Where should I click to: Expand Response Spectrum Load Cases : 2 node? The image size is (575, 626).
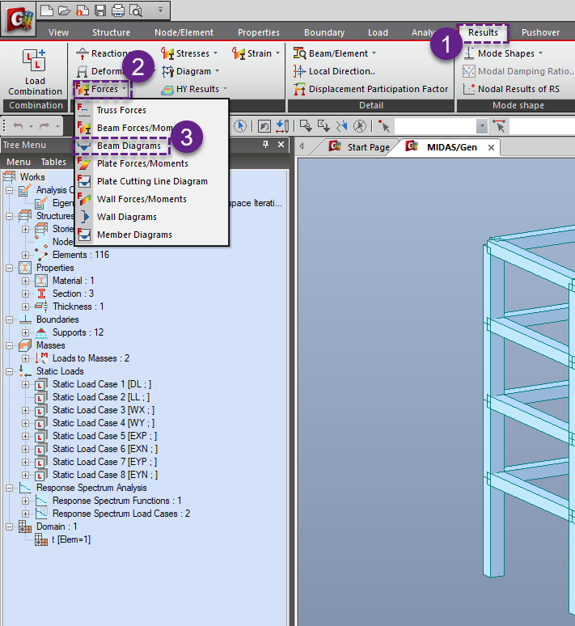[x=26, y=514]
